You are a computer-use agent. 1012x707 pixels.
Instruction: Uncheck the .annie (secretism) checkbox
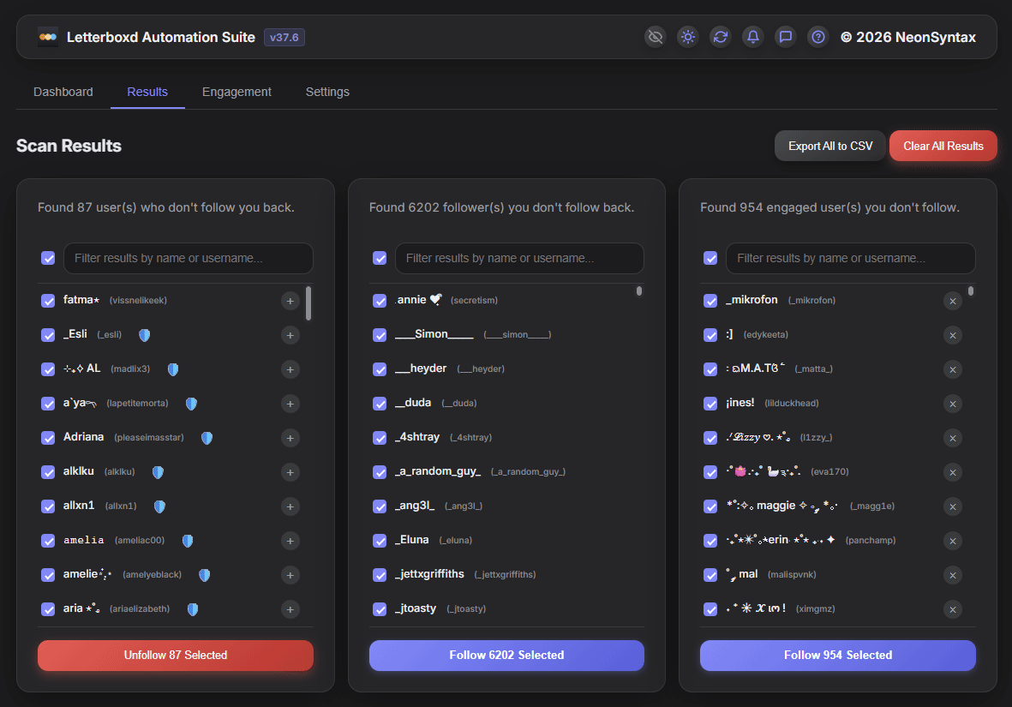click(x=380, y=301)
